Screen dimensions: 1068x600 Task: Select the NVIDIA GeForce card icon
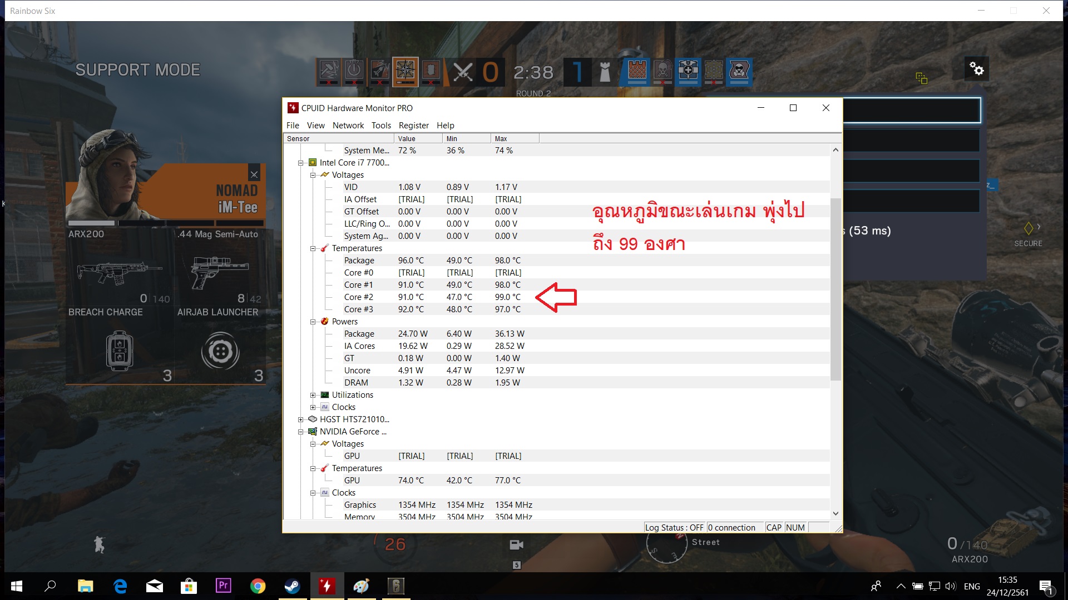click(313, 432)
